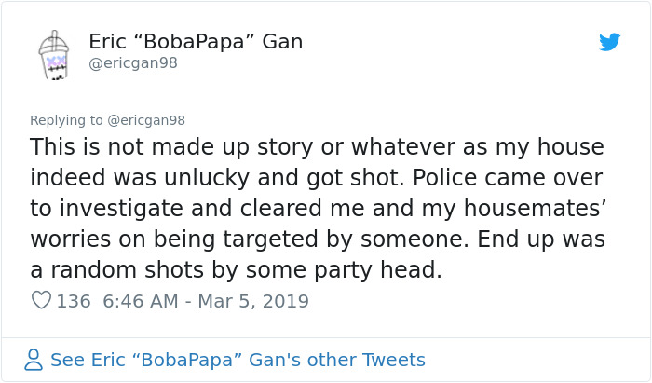
Task: Click the 136 likes count
Action: pyautogui.click(x=74, y=301)
